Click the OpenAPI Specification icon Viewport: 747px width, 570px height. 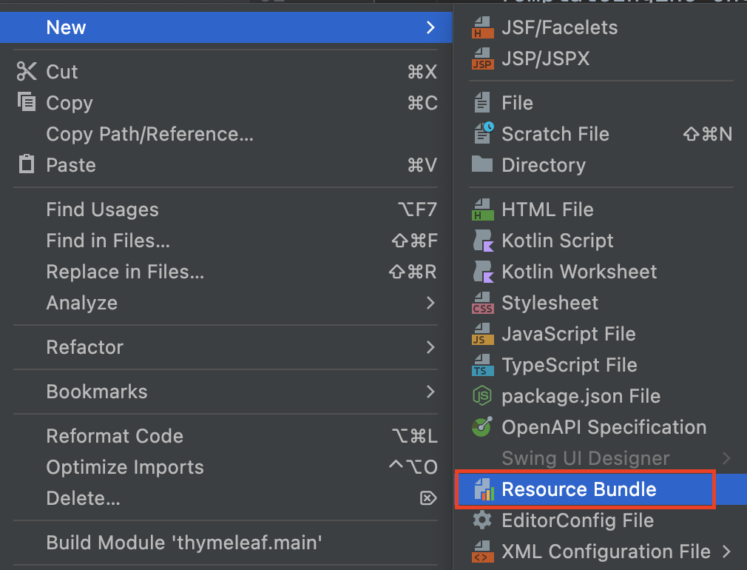483,427
